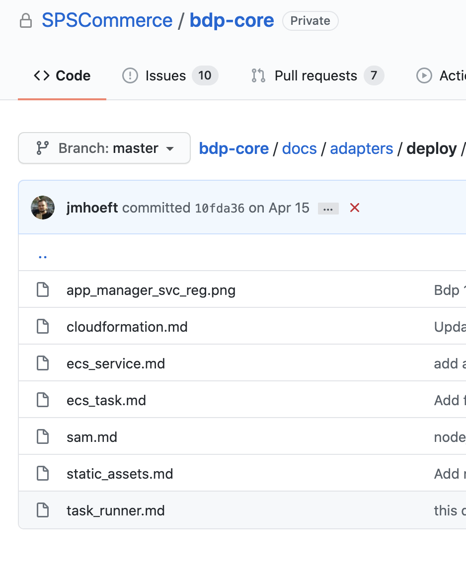The width and height of the screenshot is (466, 574).
Task: Open the commit message for app_manager_svc_reg.png row
Action: [x=450, y=290]
